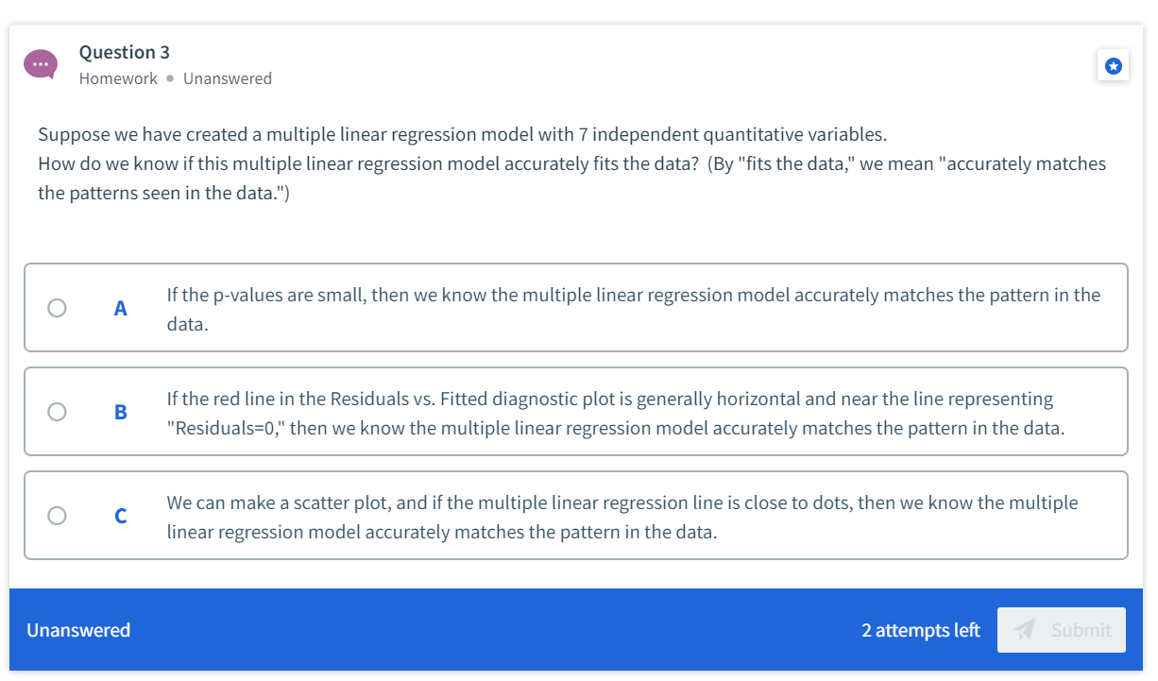The width and height of the screenshot is (1158, 681).
Task: Click the Unanswered status in the blue footer
Action: (x=78, y=630)
